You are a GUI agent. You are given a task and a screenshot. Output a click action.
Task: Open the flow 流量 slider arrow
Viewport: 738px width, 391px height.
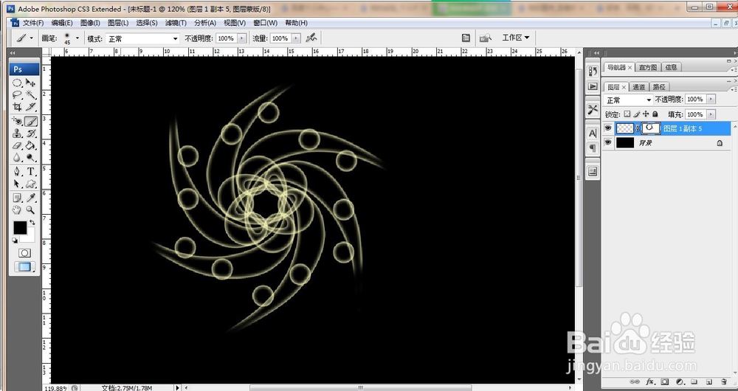[x=296, y=38]
